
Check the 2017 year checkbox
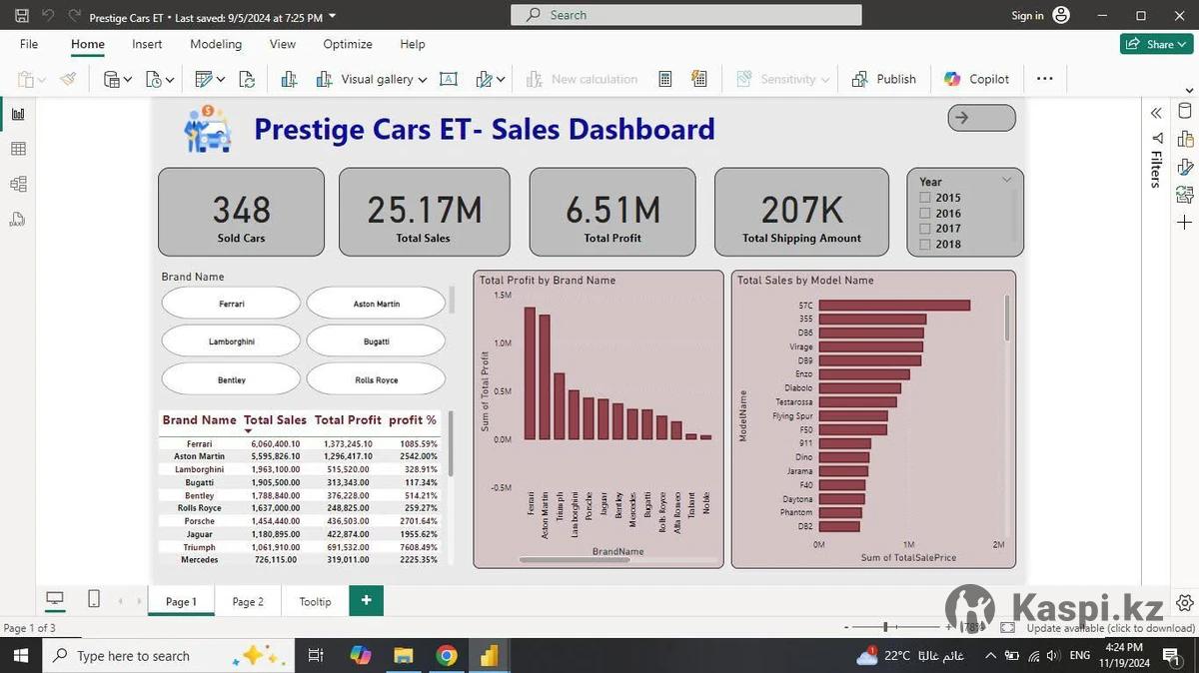point(925,229)
